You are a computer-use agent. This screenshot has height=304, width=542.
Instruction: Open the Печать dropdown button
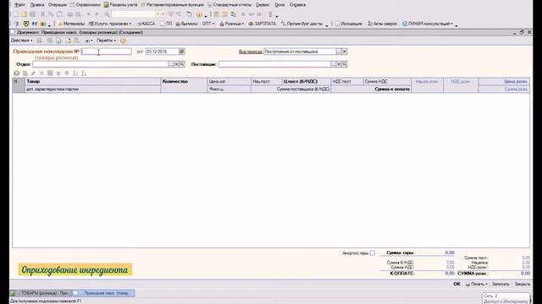[x=477, y=284]
